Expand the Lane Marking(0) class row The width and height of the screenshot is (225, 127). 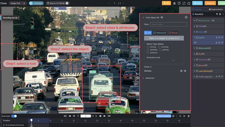(x=194, y=71)
